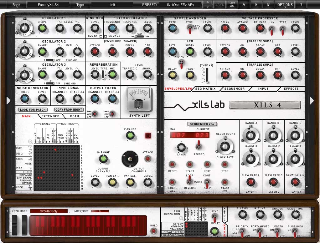This screenshot has height=243, width=320.
Task: Switch to the Both tab
Action: (75, 116)
